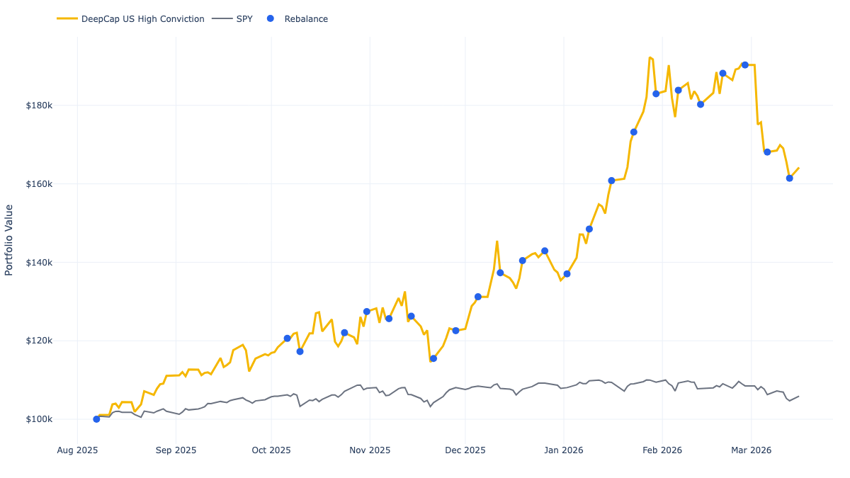The image size is (850, 478).
Task: Select the first Rebalance marker at $100k in August 2025
Action: click(95, 419)
